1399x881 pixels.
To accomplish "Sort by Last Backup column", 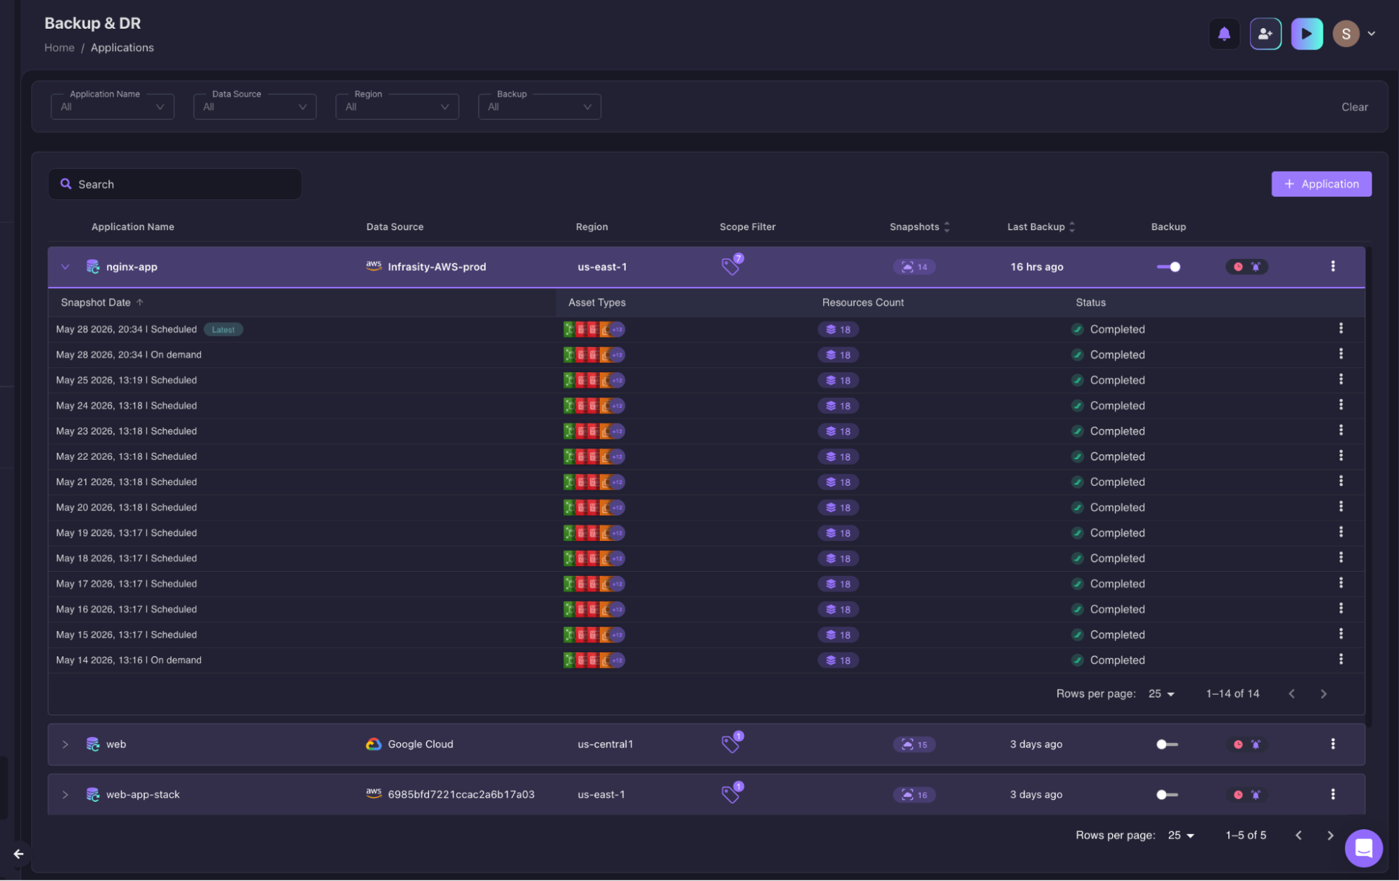I will (1041, 227).
